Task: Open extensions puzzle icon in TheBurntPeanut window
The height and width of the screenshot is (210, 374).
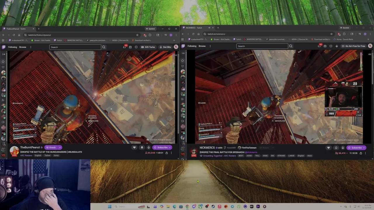Action: [150, 35]
